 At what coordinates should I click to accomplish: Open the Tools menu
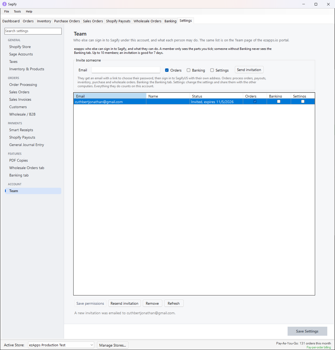17,11
